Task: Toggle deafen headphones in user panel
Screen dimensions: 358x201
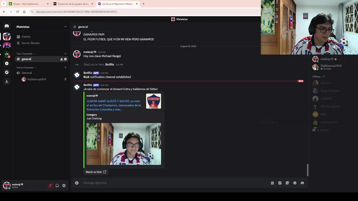Action: [57, 186]
